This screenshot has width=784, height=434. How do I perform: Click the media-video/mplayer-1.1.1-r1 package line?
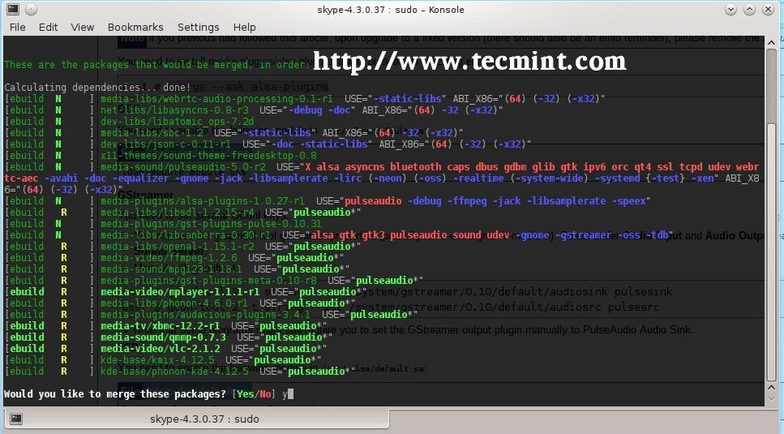186,292
